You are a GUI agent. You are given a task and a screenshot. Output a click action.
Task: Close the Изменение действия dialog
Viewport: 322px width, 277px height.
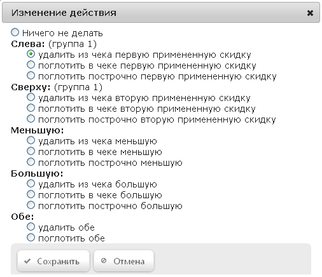coord(310,13)
